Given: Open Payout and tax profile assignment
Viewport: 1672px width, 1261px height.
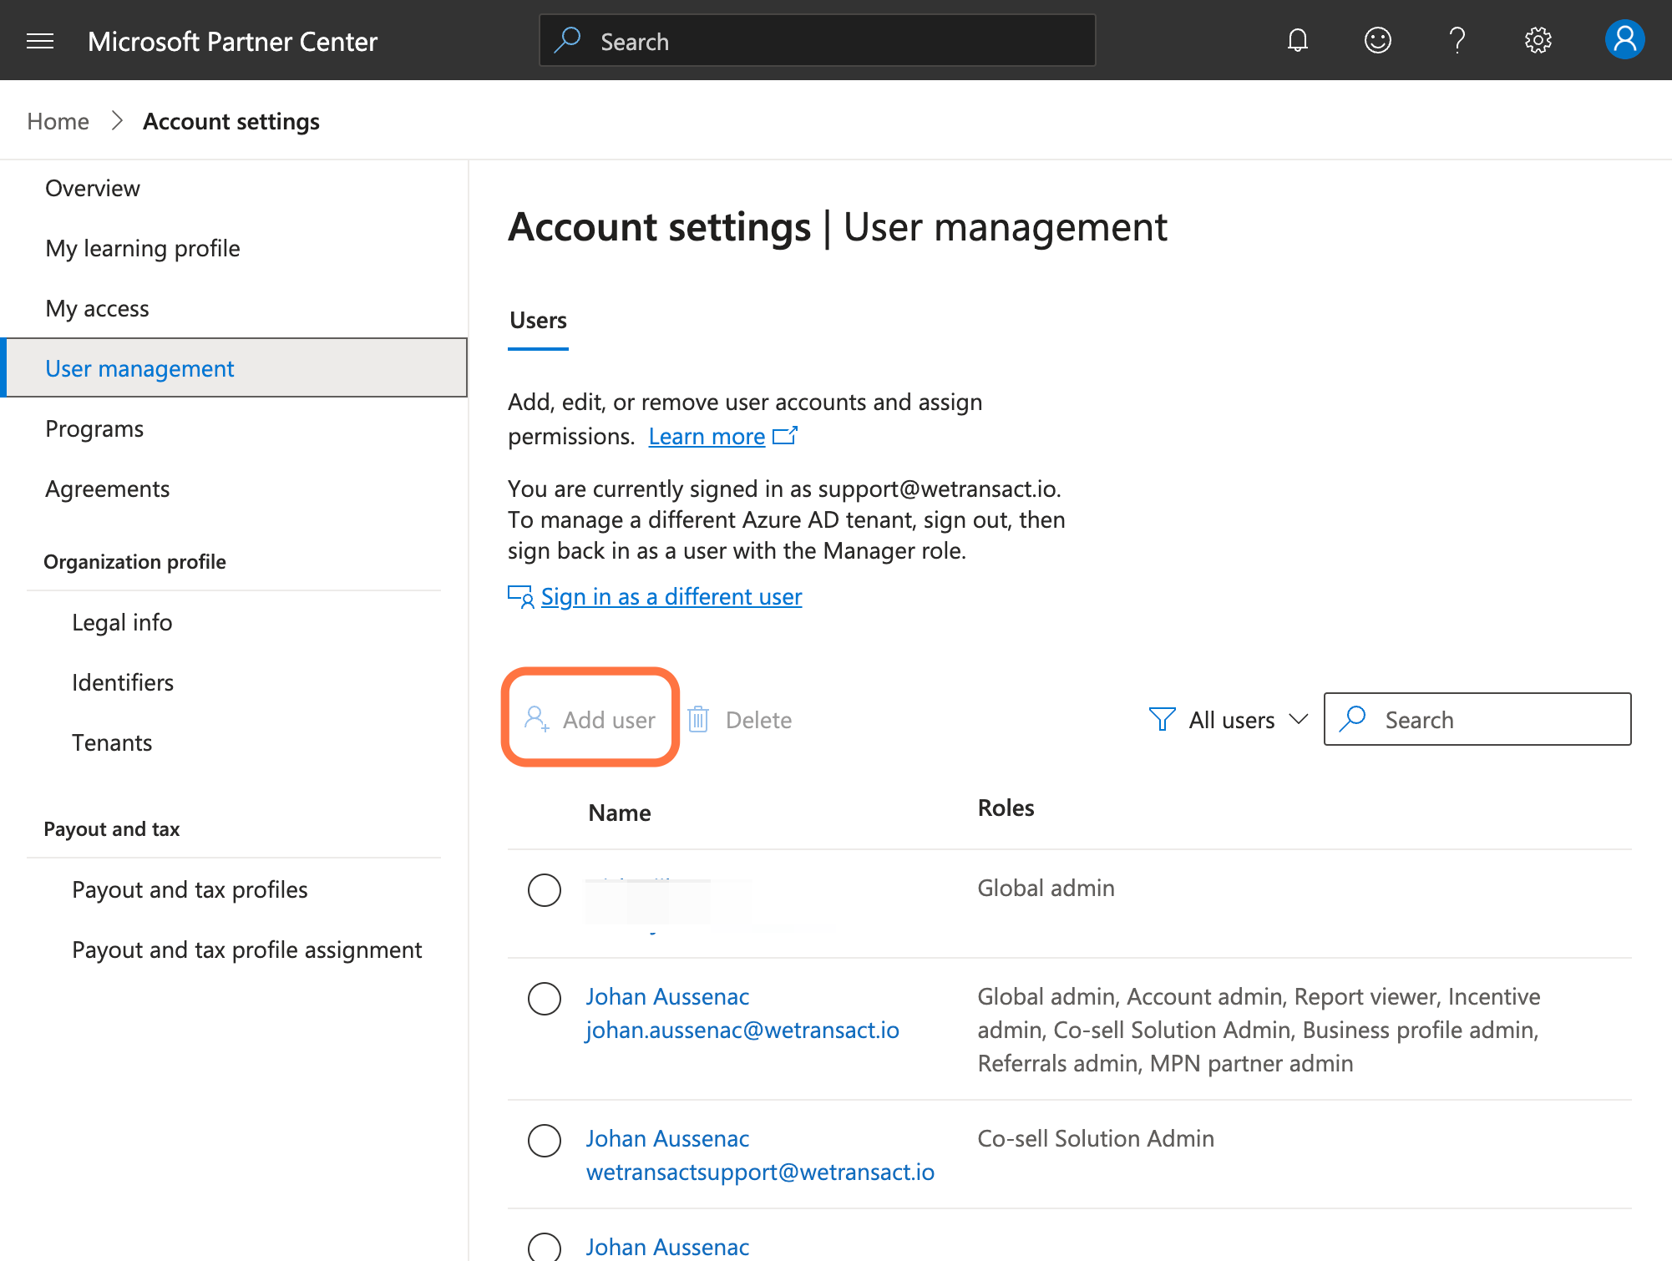Looking at the screenshot, I should coord(247,950).
